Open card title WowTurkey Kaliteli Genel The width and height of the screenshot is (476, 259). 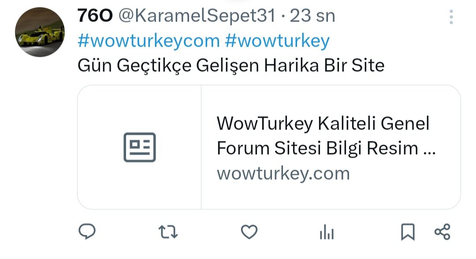click(x=323, y=123)
